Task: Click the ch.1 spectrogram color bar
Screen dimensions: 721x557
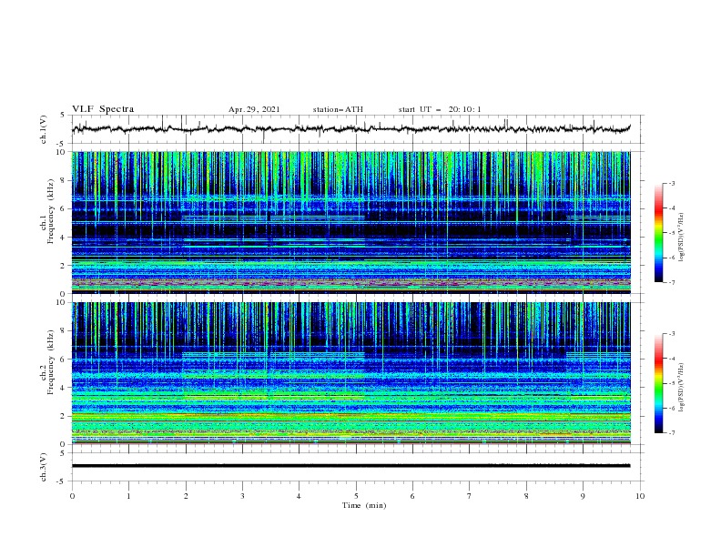Action: coord(658,233)
